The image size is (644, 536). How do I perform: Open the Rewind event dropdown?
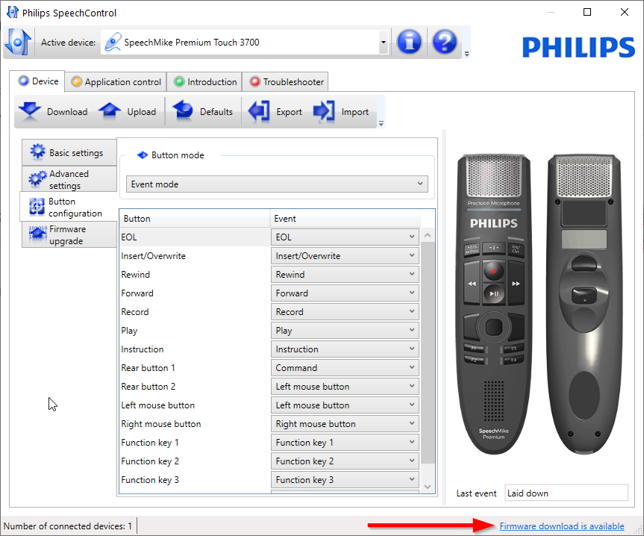[345, 275]
